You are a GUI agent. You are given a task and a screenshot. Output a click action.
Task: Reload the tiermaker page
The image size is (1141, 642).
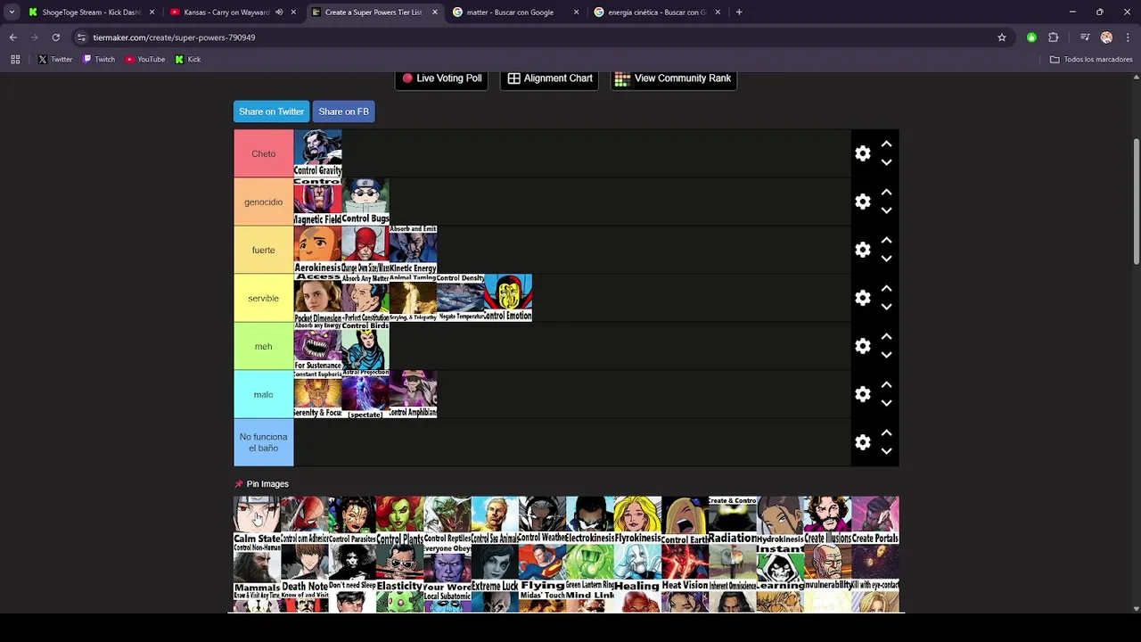click(55, 37)
